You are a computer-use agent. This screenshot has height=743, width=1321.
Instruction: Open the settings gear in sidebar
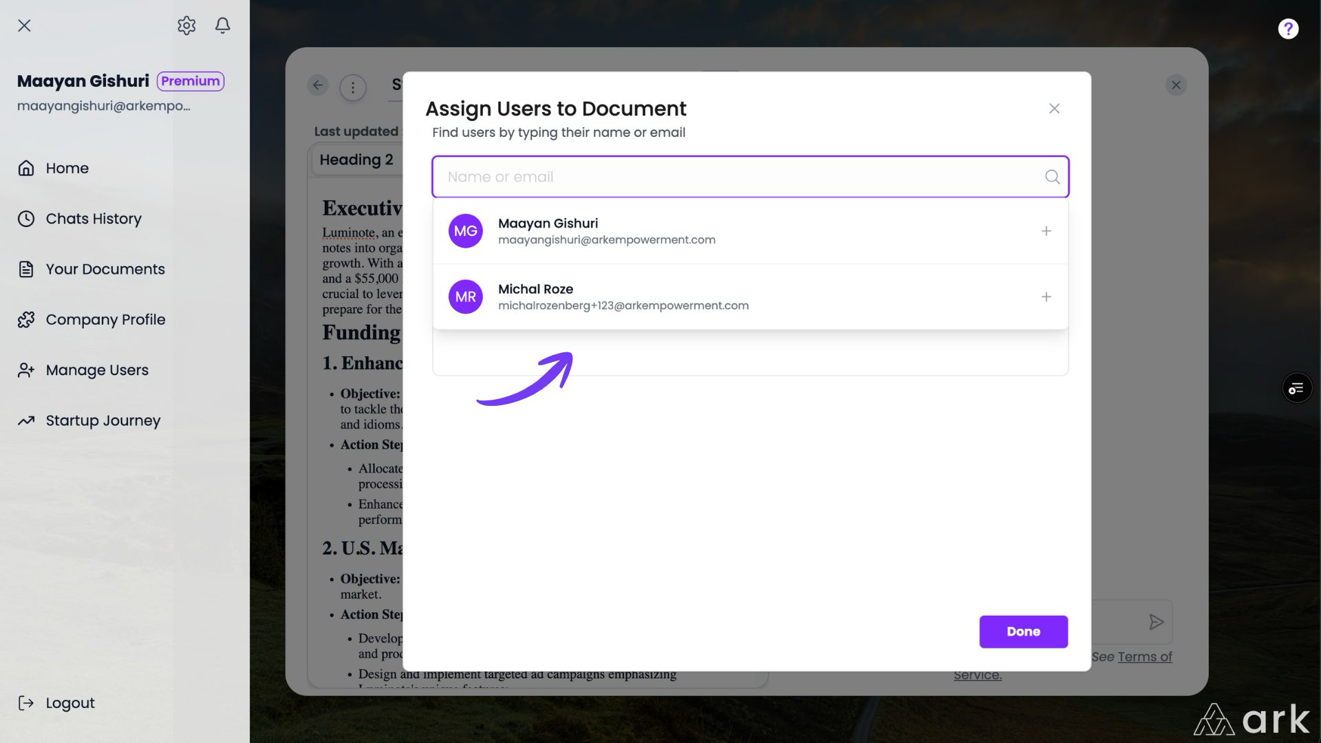(186, 25)
